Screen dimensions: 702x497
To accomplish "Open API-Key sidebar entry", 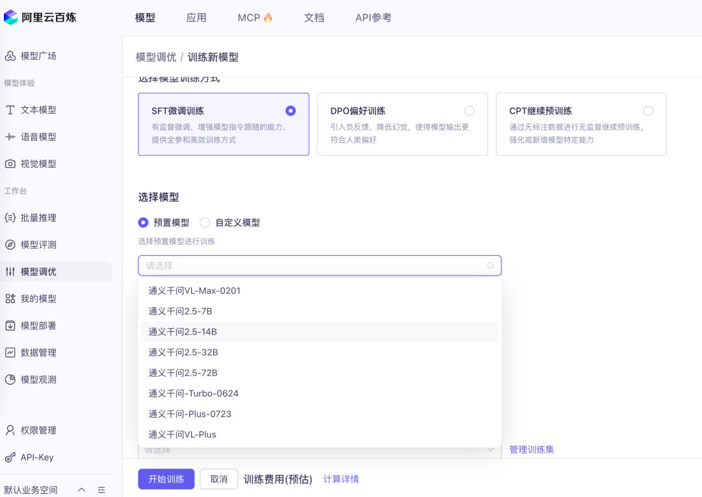I will (x=37, y=457).
